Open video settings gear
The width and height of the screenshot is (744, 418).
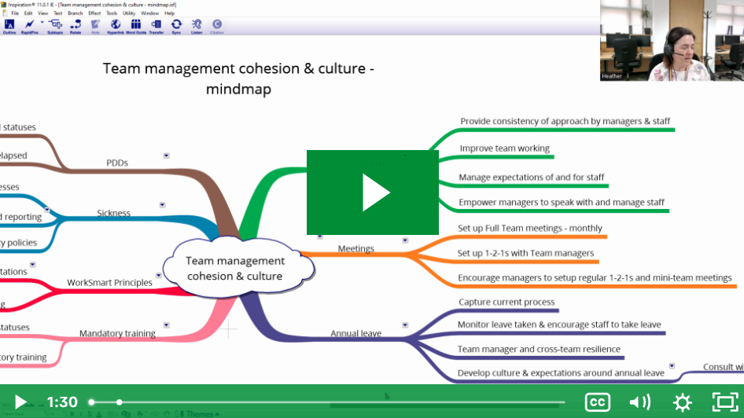click(683, 401)
